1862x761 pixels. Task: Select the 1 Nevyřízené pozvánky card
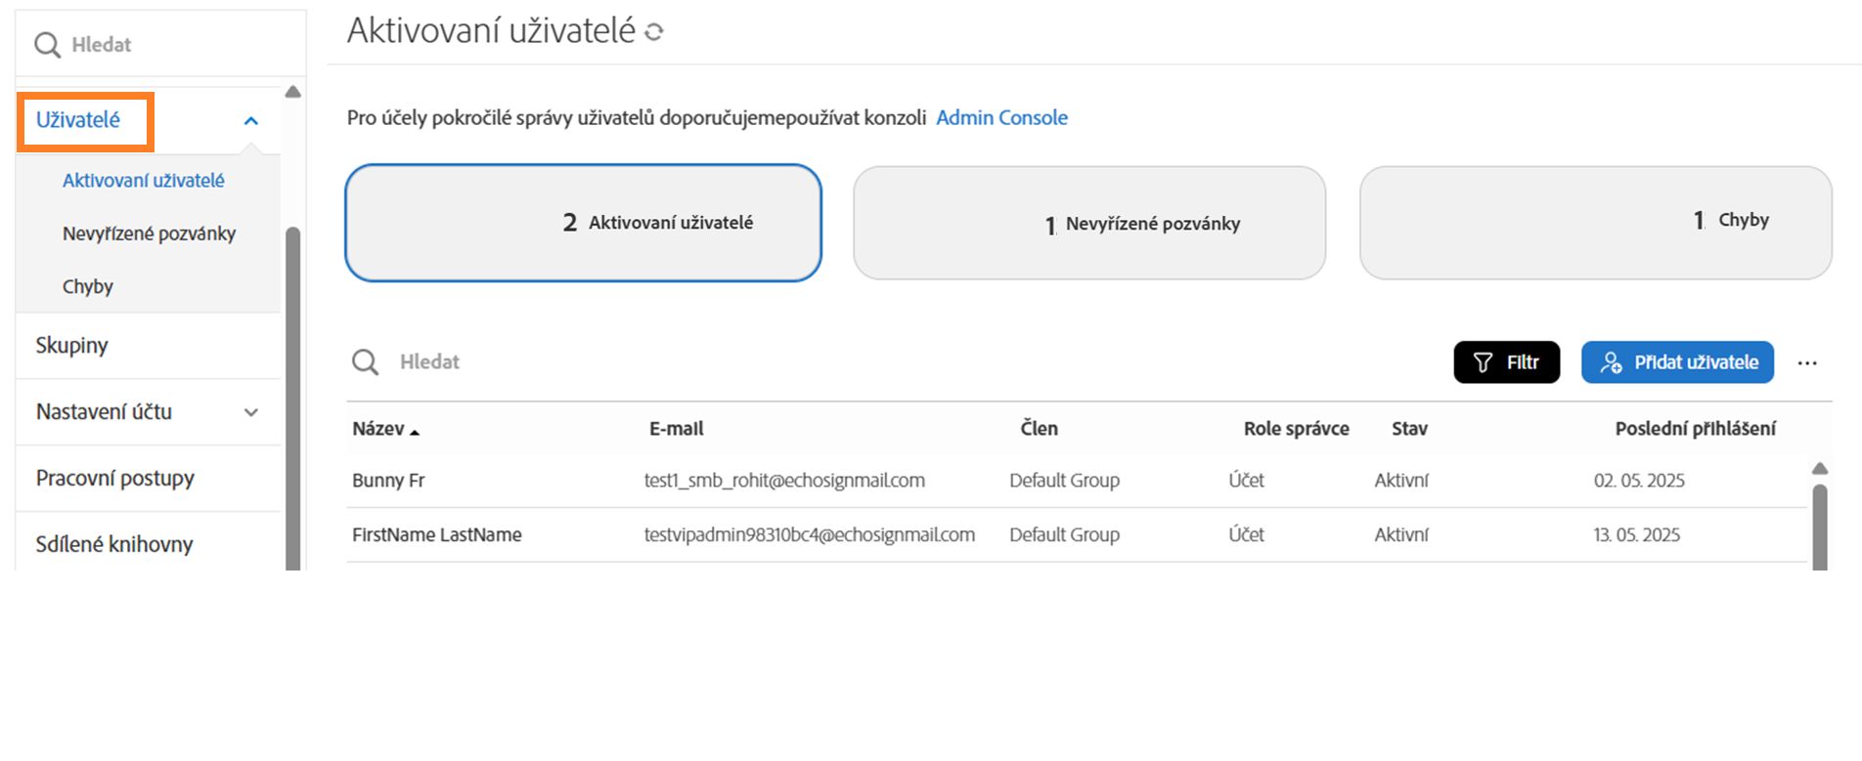point(1089,223)
